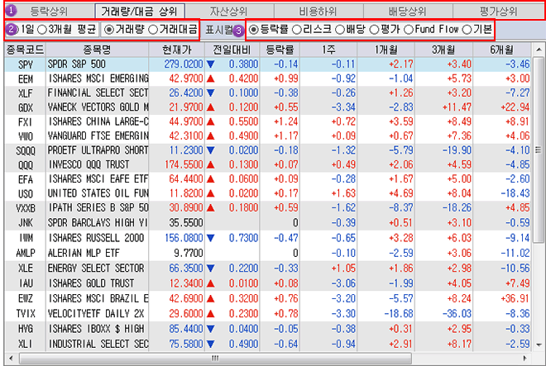Select the SQQQ ticker code
Screen dimensions: 546x366
pos(26,150)
